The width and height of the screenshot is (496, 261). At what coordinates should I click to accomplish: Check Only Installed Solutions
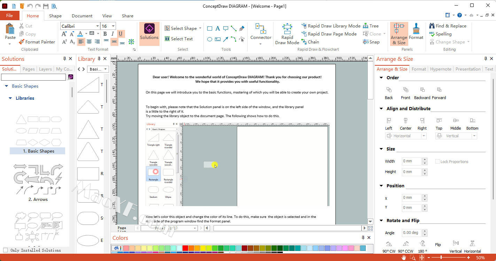pyautogui.click(x=5, y=250)
